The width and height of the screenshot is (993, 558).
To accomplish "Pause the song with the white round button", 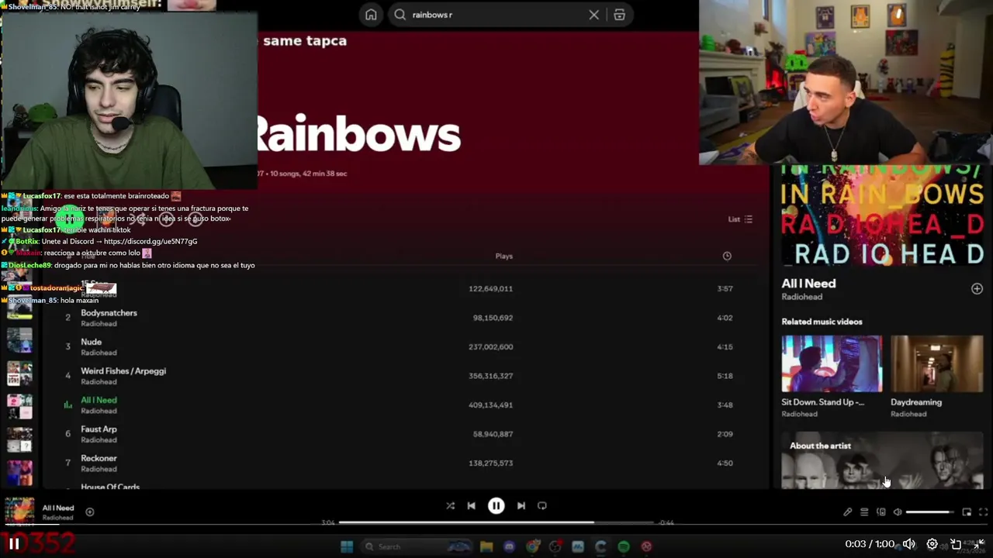I will (x=496, y=505).
